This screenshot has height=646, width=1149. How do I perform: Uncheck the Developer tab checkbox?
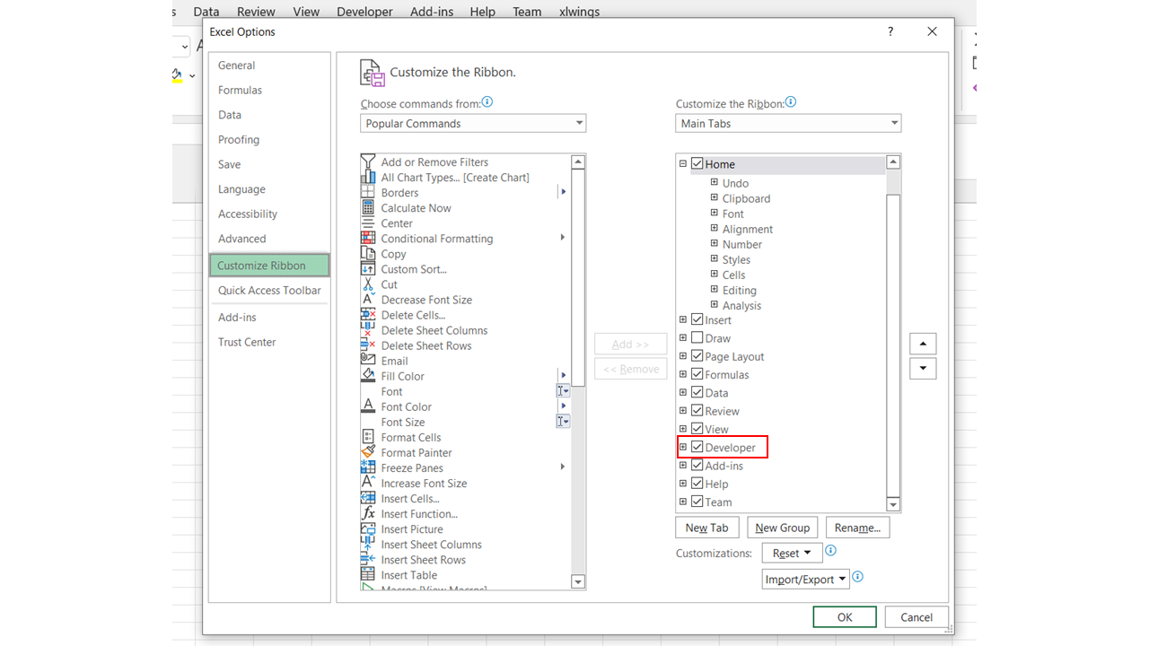tap(697, 447)
